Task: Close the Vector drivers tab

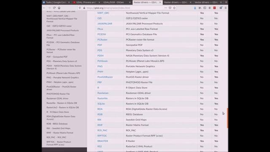Action: (221, 3)
